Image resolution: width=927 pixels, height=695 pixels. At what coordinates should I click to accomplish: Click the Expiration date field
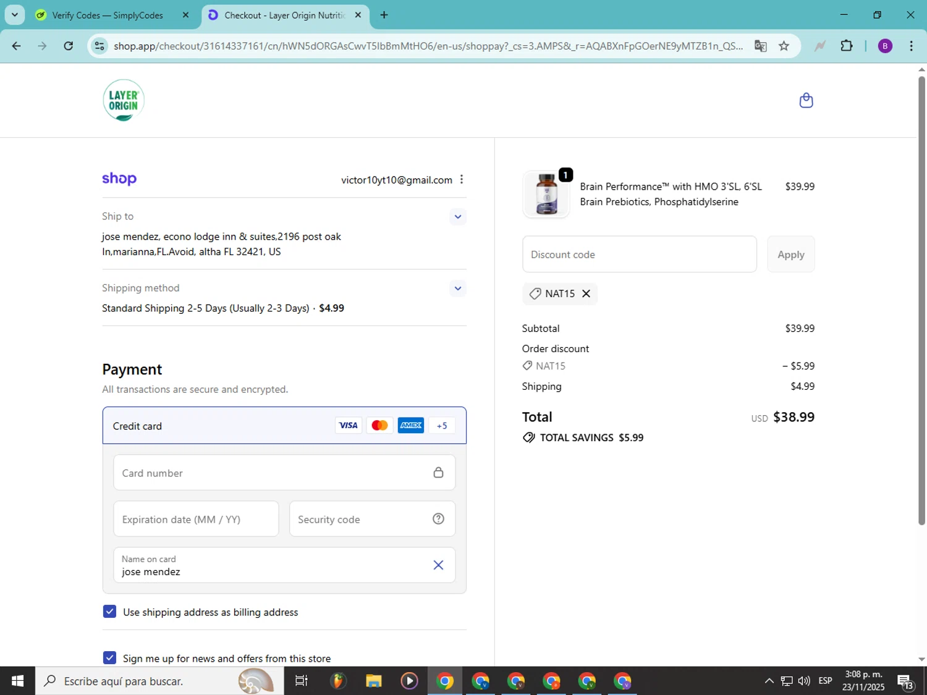coord(196,519)
